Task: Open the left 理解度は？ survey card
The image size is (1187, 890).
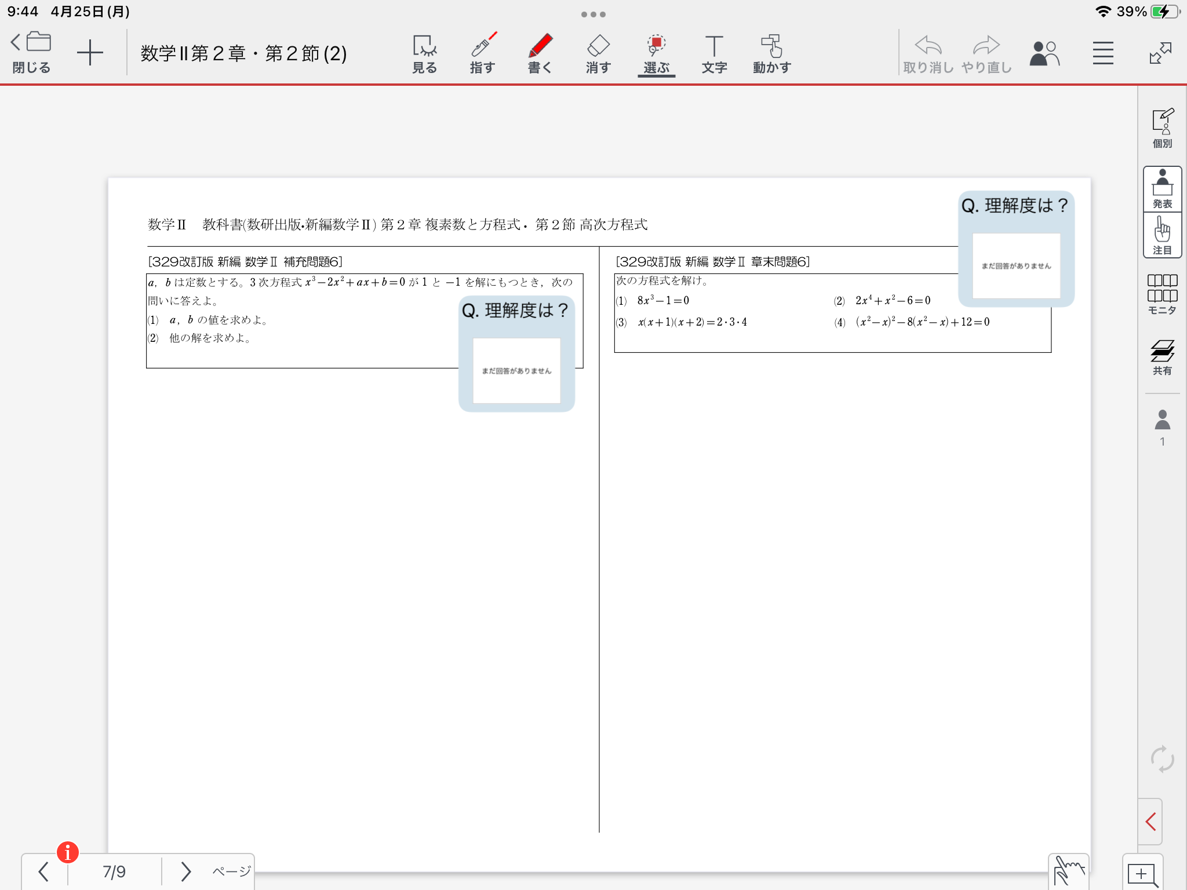Action: tap(516, 353)
